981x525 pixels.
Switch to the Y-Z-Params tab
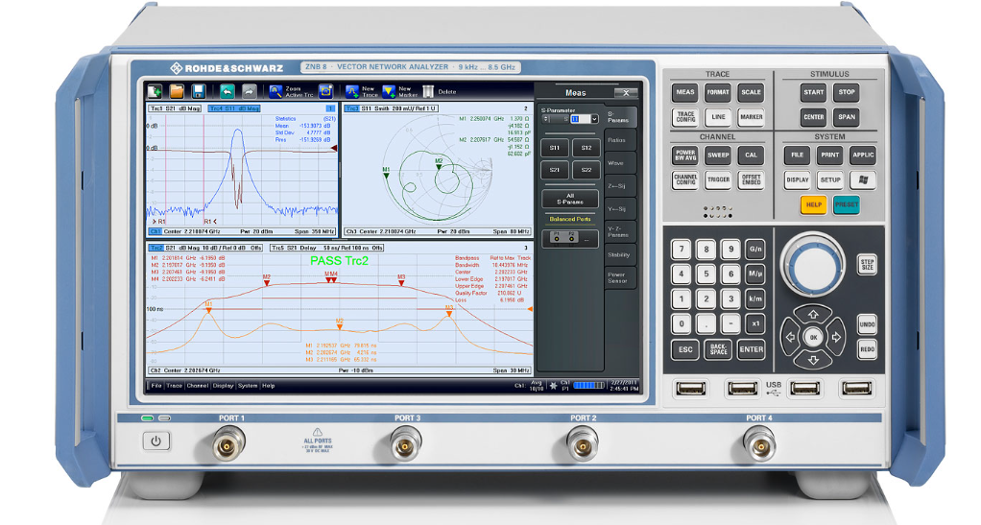(x=619, y=232)
